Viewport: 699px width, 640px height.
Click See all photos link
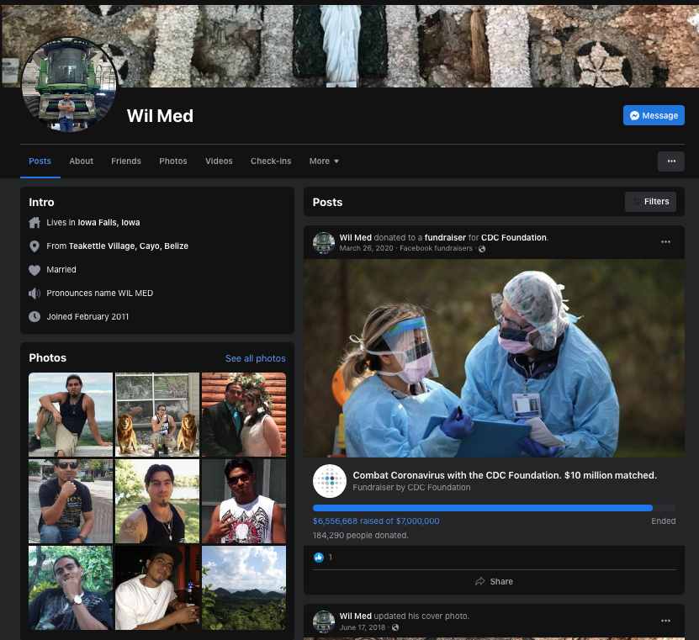(256, 358)
